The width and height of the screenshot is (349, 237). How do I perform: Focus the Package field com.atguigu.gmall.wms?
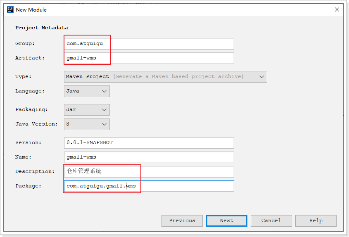[149, 186]
